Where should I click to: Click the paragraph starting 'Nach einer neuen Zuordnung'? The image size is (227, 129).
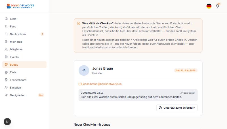click(140, 44)
